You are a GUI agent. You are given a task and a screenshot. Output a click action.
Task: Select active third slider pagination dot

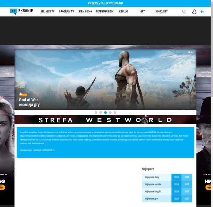105,112
